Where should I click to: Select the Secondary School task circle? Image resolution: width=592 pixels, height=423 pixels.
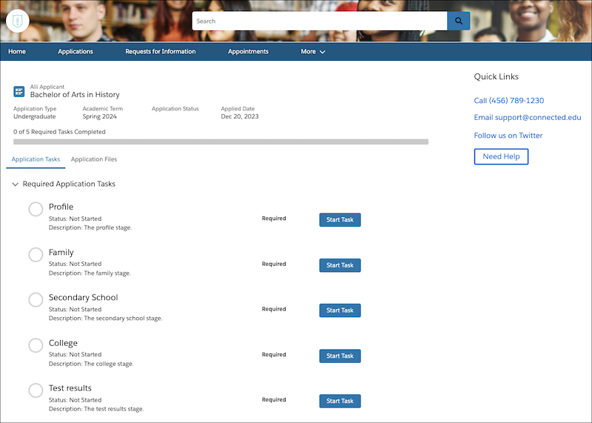pos(36,300)
